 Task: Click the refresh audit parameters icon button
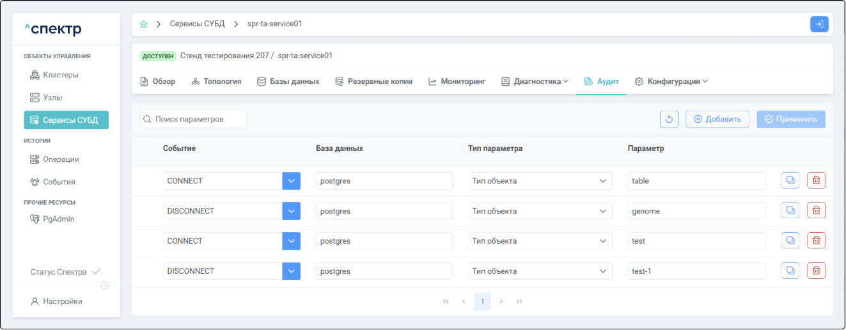pos(669,119)
